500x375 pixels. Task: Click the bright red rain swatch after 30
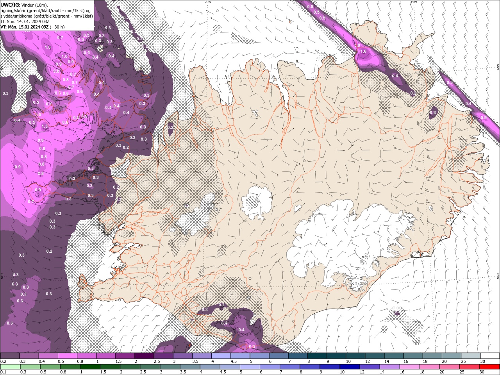[x=489, y=367]
